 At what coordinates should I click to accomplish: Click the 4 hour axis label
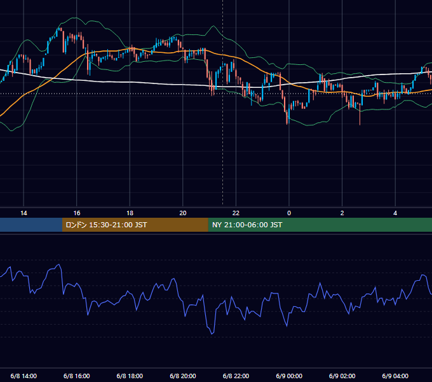click(x=395, y=213)
